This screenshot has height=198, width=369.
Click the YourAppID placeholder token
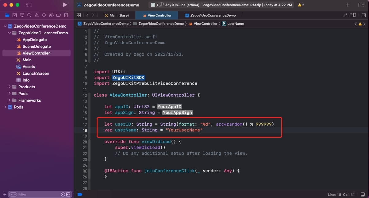click(170, 107)
